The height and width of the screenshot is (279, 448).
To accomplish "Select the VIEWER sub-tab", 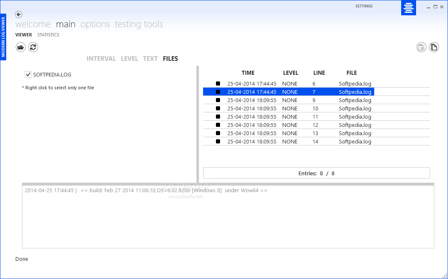I will (x=24, y=35).
